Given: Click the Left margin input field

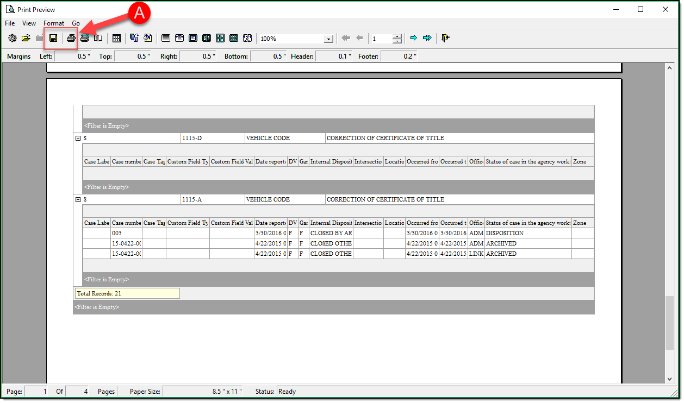Looking at the screenshot, I should pyautogui.click(x=73, y=56).
